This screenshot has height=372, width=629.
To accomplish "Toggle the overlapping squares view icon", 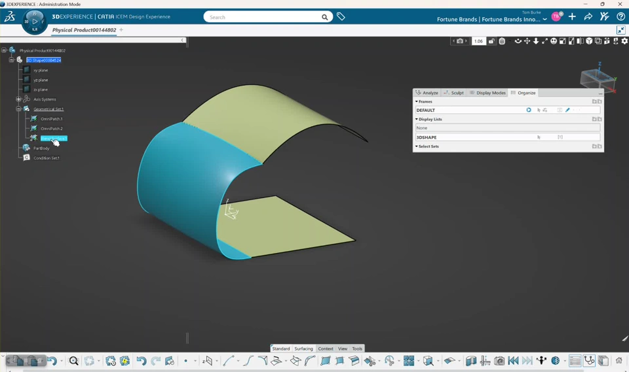I will (598, 41).
